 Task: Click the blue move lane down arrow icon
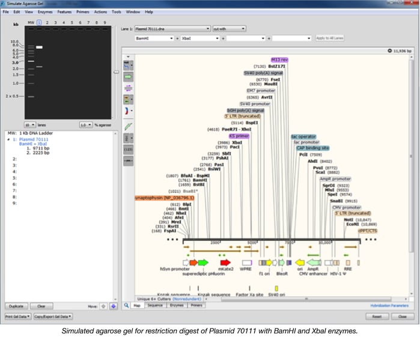pos(114,306)
